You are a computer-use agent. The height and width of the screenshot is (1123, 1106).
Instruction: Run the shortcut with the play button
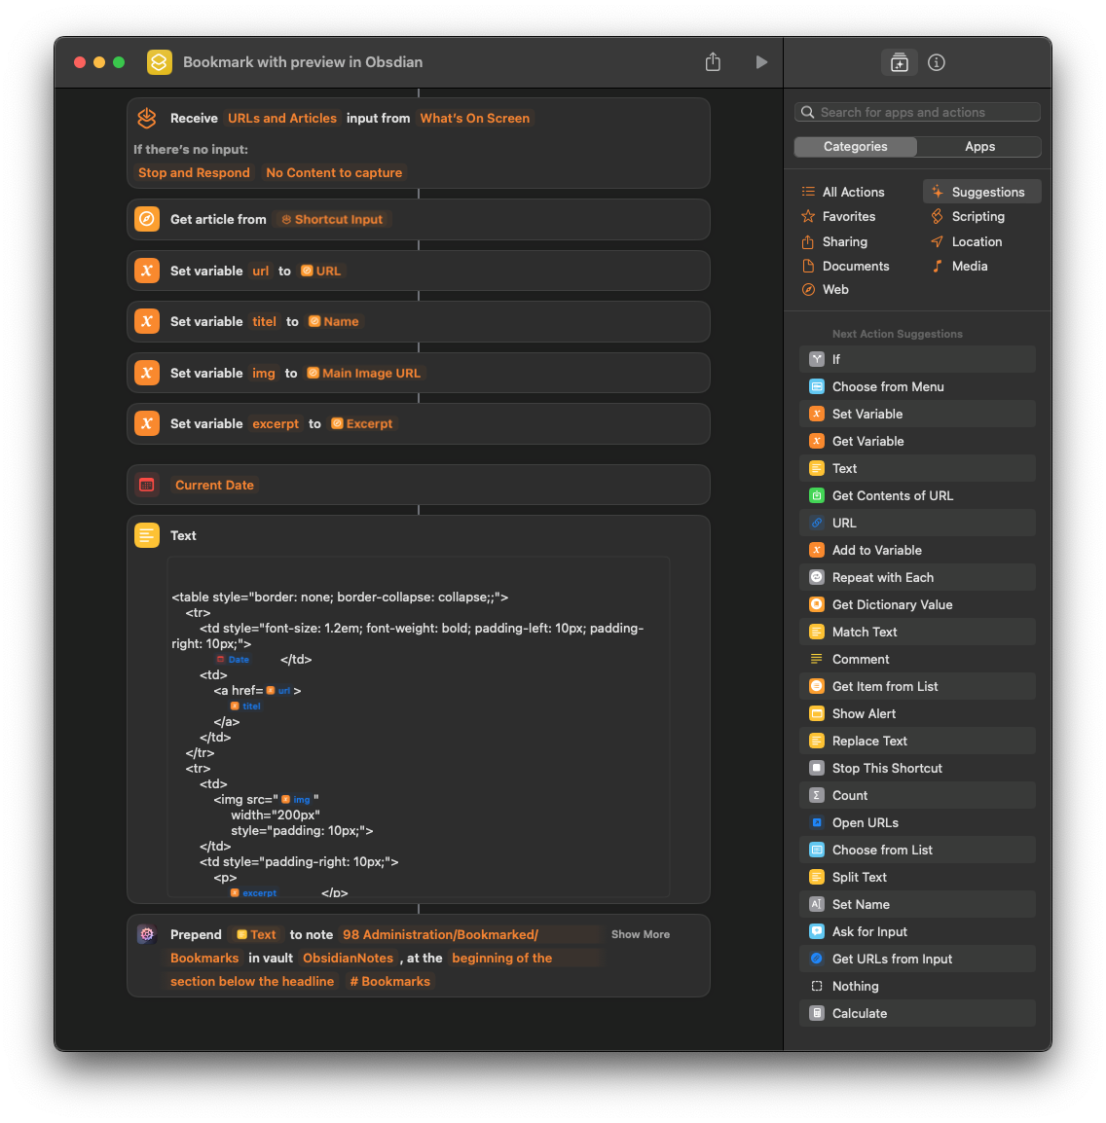(760, 62)
